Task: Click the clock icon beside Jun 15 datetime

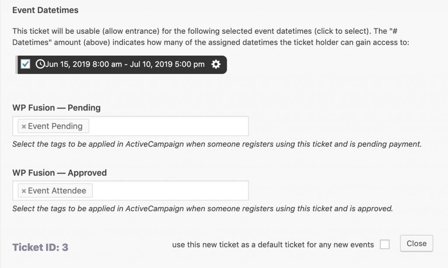Action: [40, 64]
